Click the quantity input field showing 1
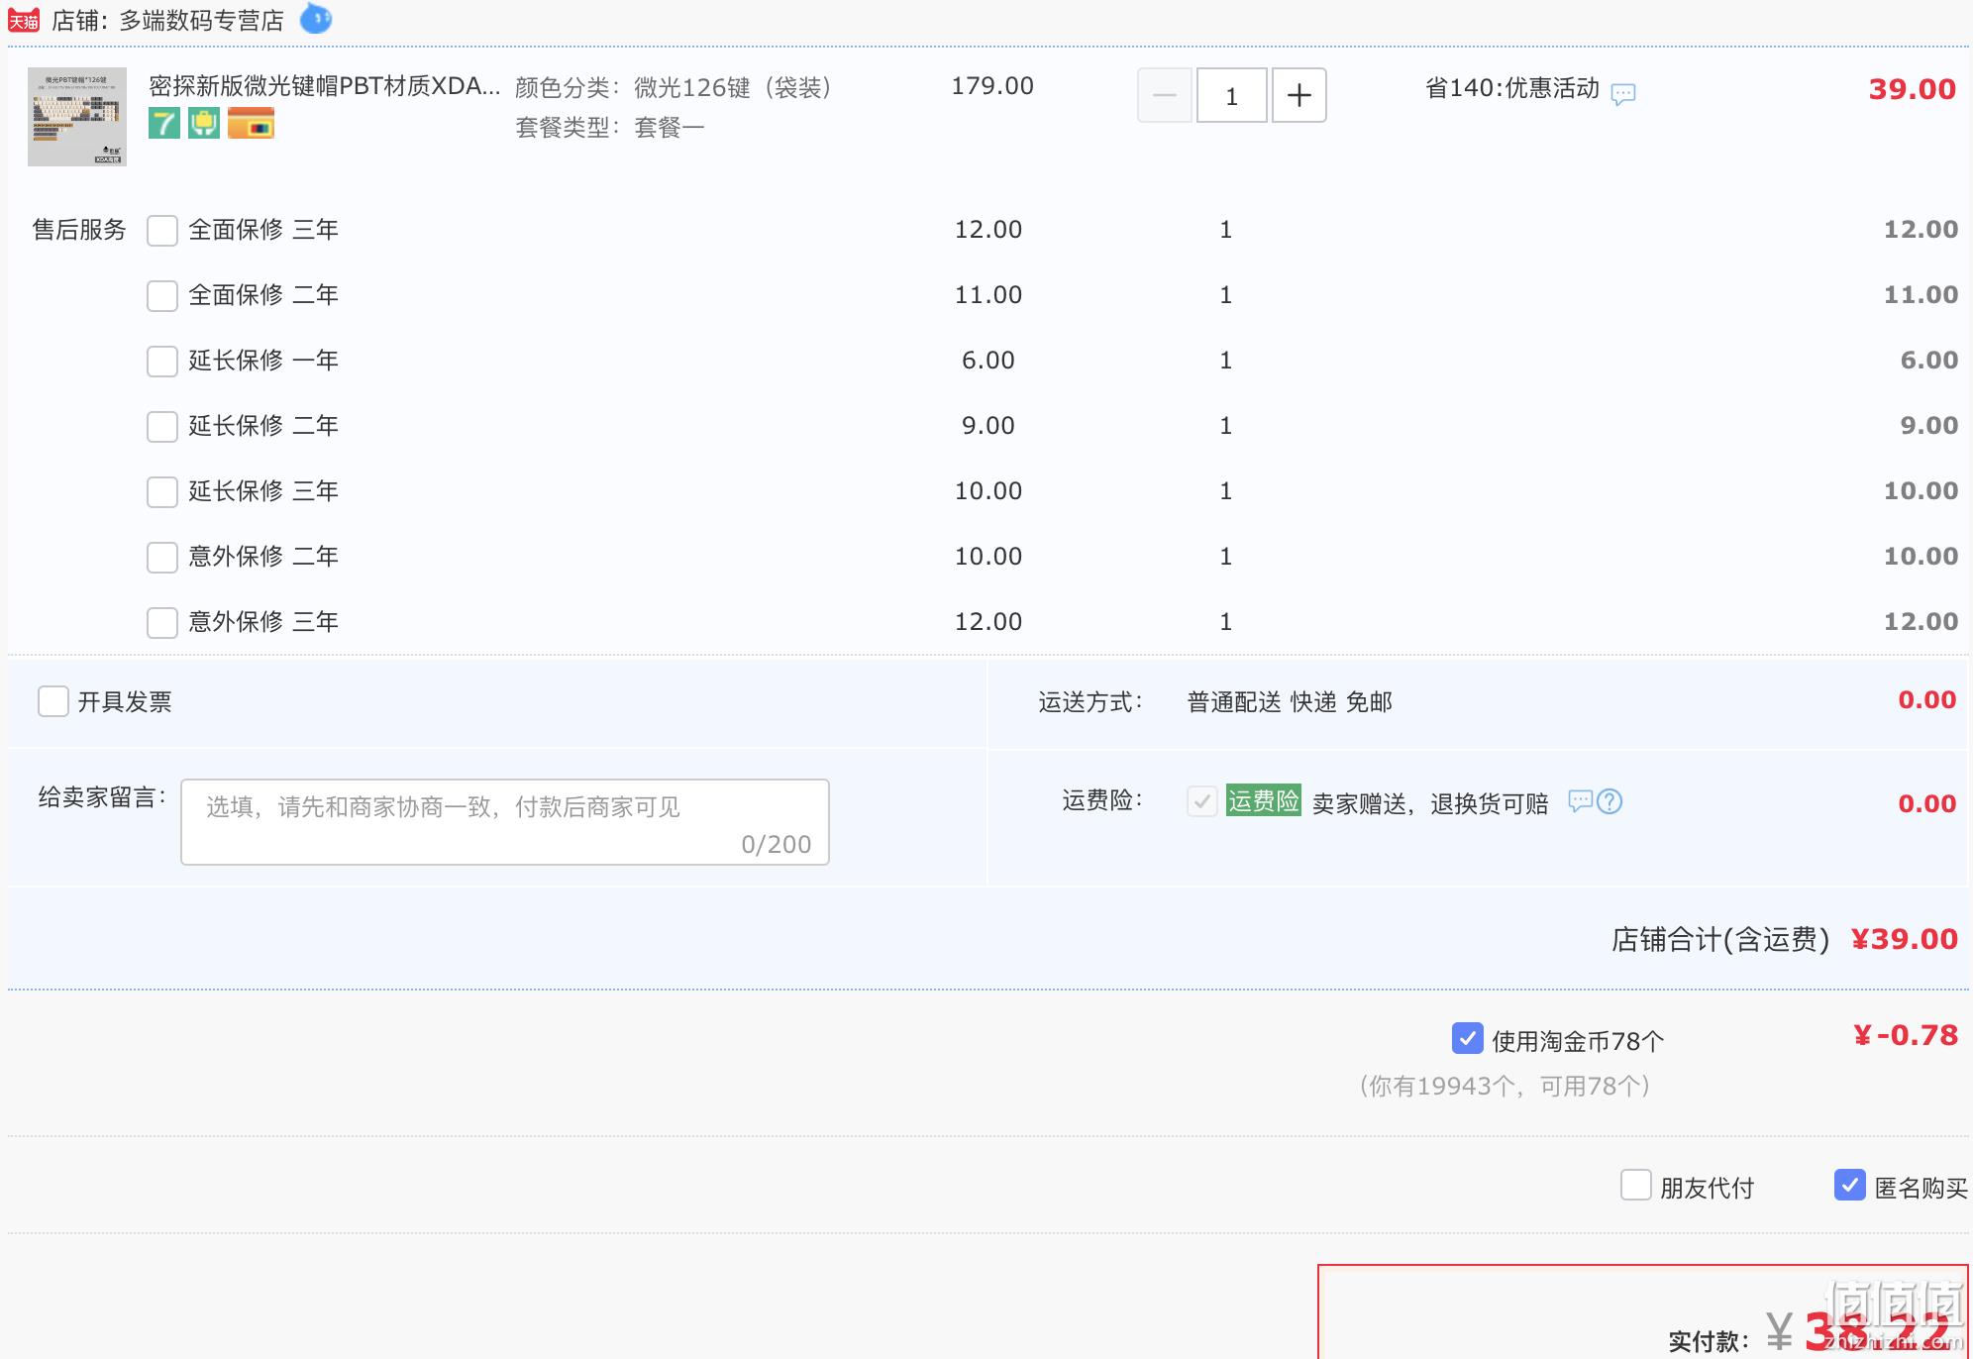This screenshot has height=1359, width=1973. coord(1232,95)
